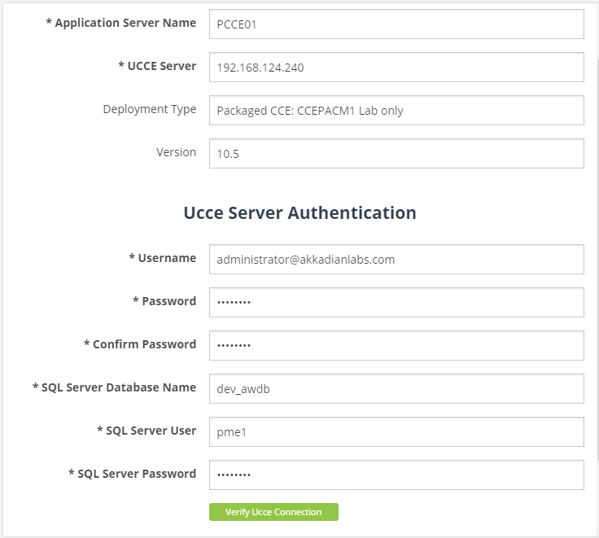
Task: Click the Application Server Name input field
Action: click(x=396, y=24)
